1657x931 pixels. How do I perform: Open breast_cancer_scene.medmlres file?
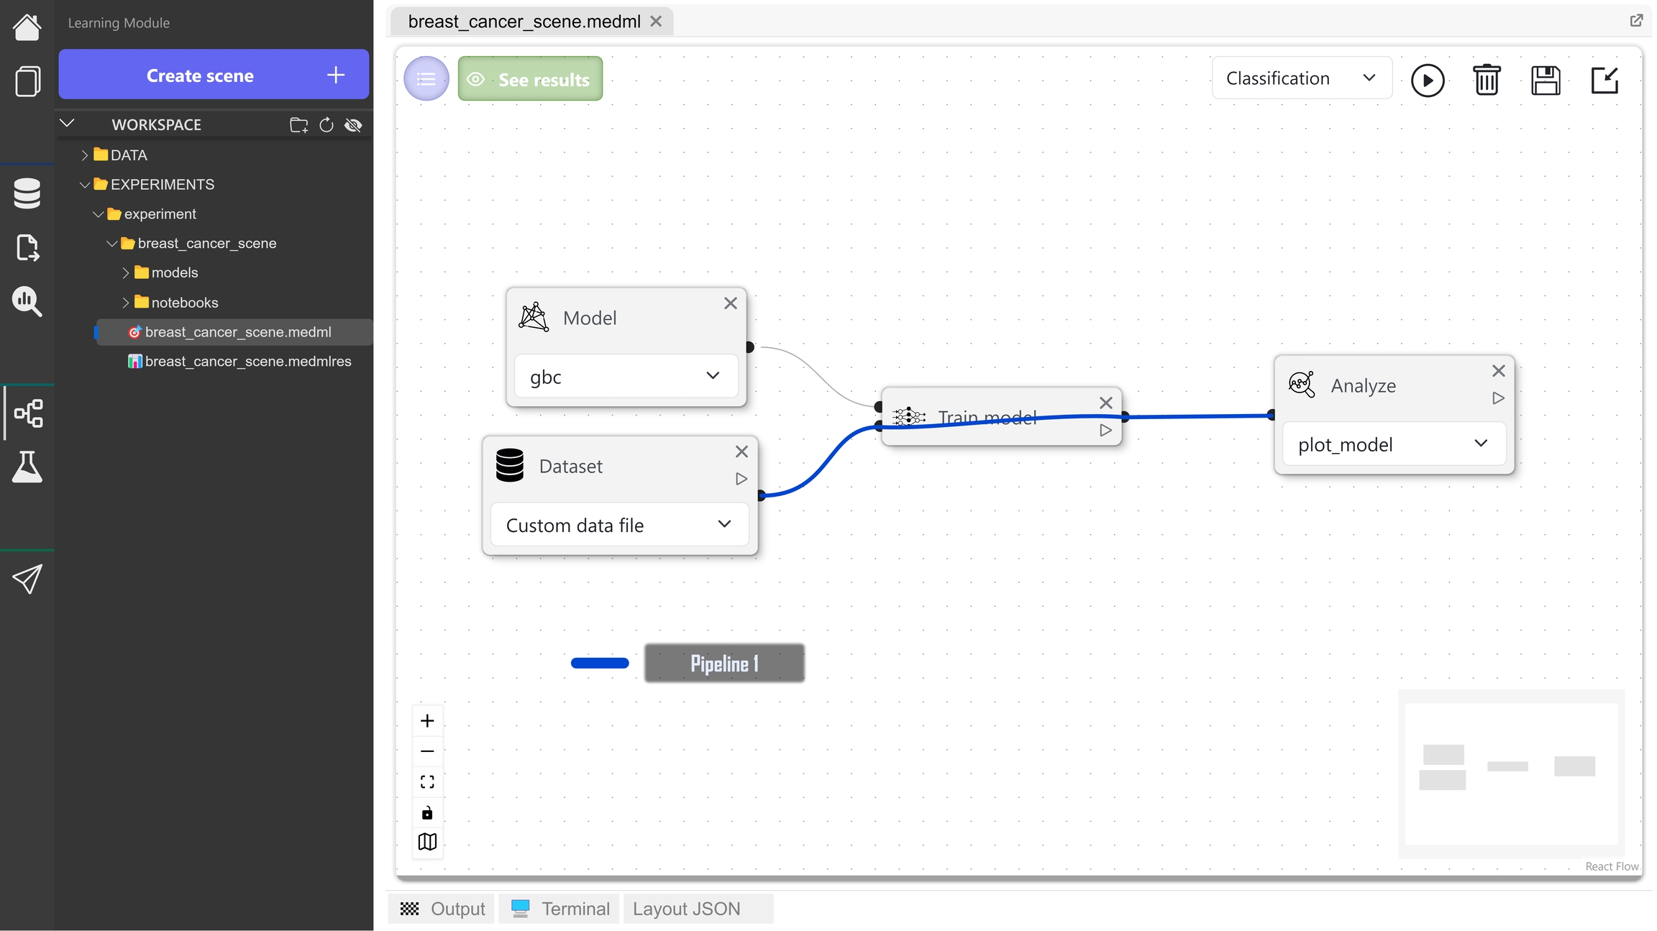(247, 362)
